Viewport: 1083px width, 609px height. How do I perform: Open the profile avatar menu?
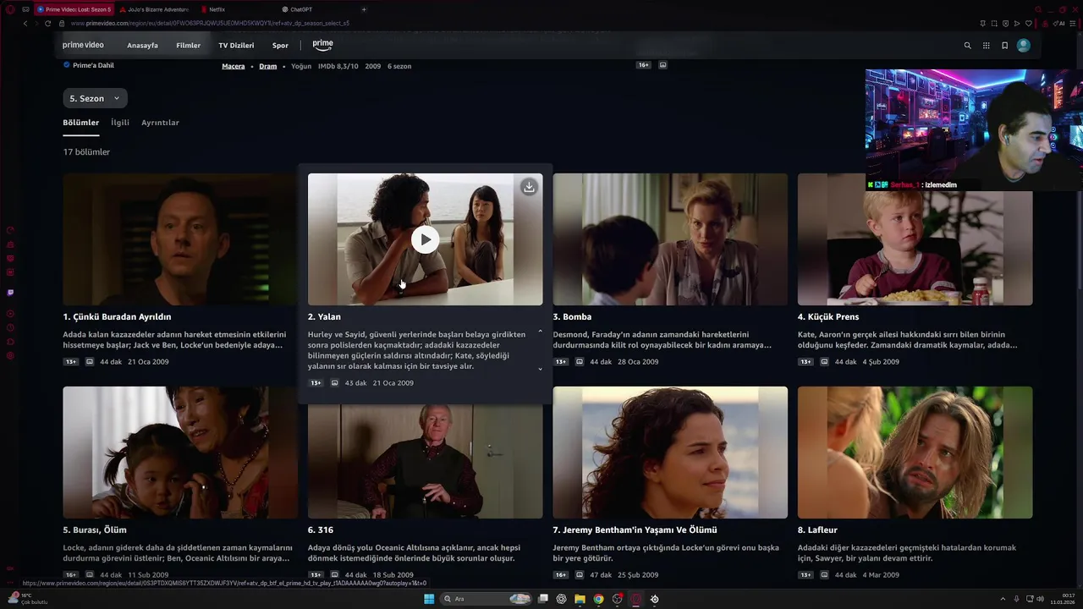click(1024, 46)
